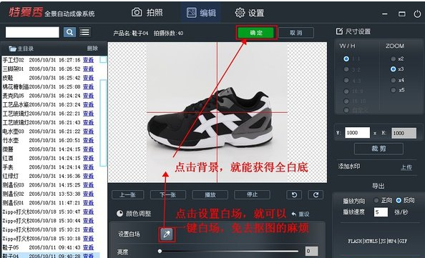425x258 pixels.
Task: Select 正向 playback direction
Action: tap(376, 200)
